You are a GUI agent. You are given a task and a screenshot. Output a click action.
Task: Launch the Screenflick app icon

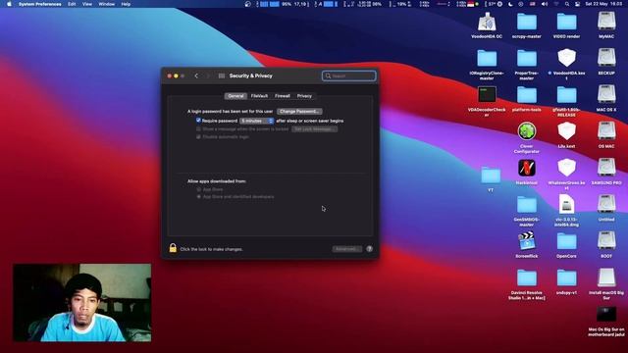(x=526, y=241)
